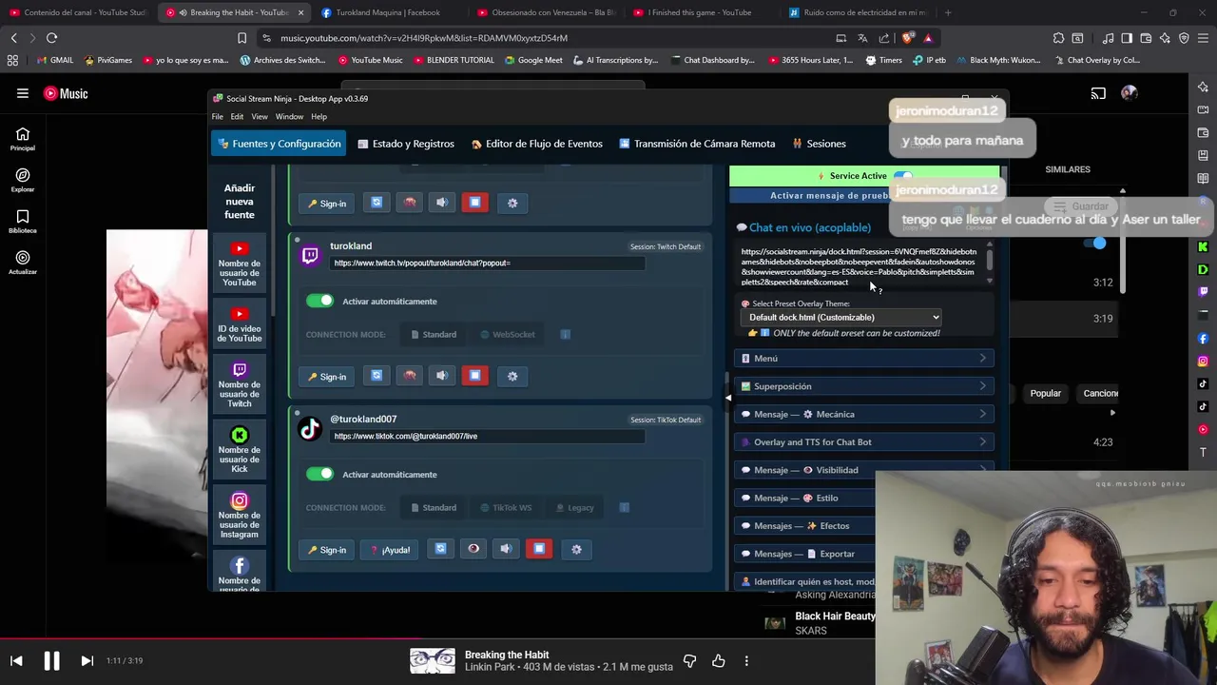Click Sign-in for @turokland007 TikTok source
This screenshot has height=685, width=1217.
[x=328, y=549]
